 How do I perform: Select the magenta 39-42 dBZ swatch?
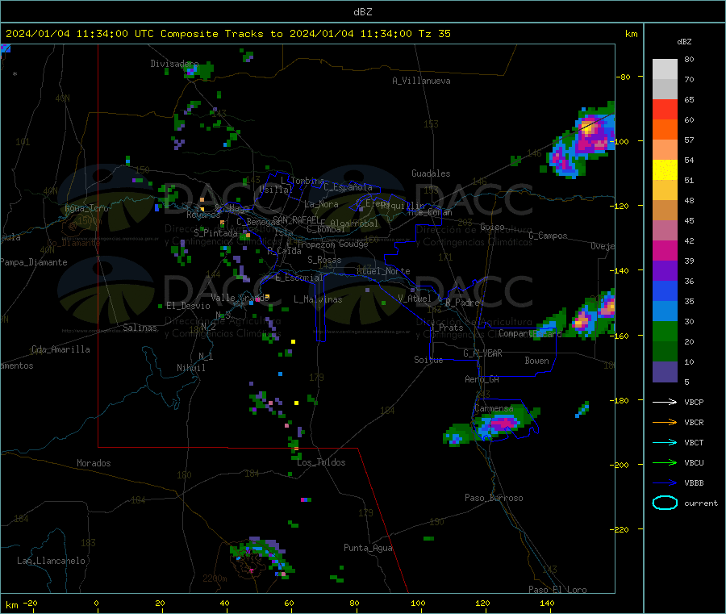(x=665, y=250)
